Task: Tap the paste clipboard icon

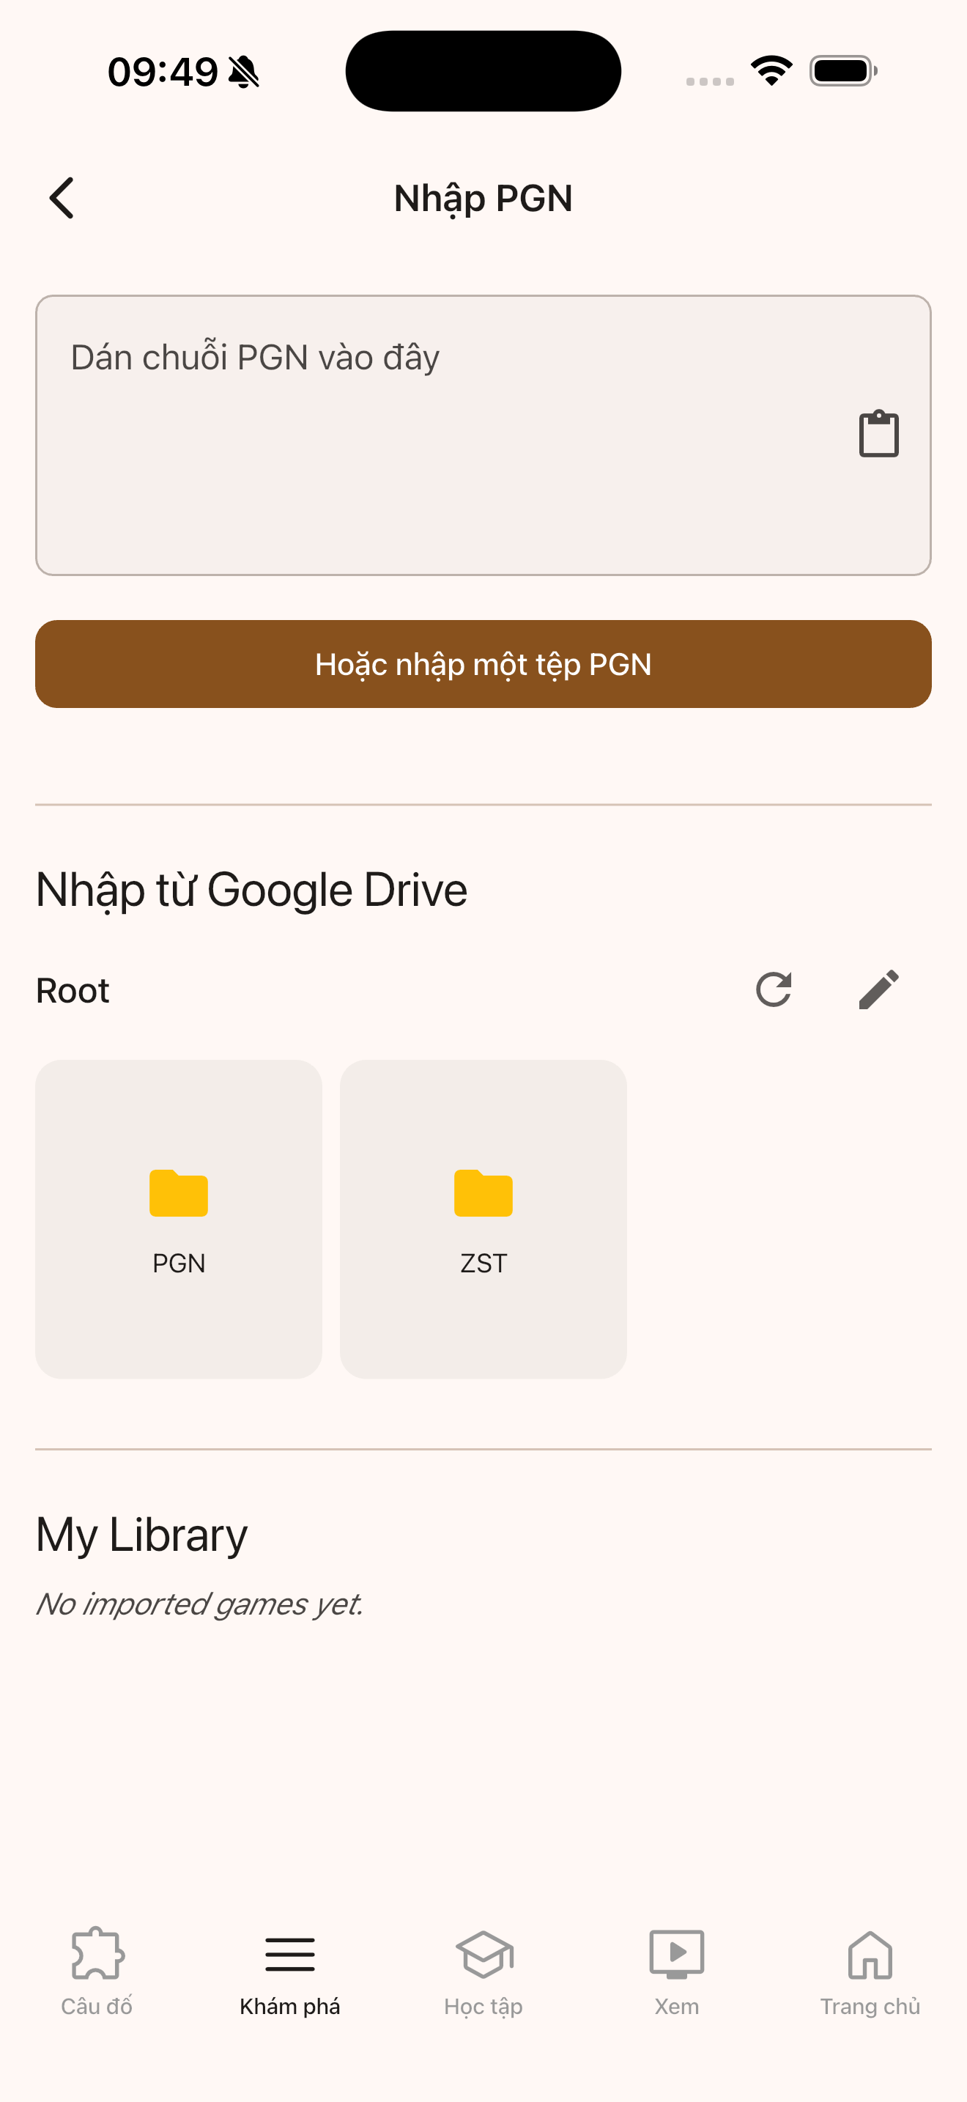Action: 879,433
